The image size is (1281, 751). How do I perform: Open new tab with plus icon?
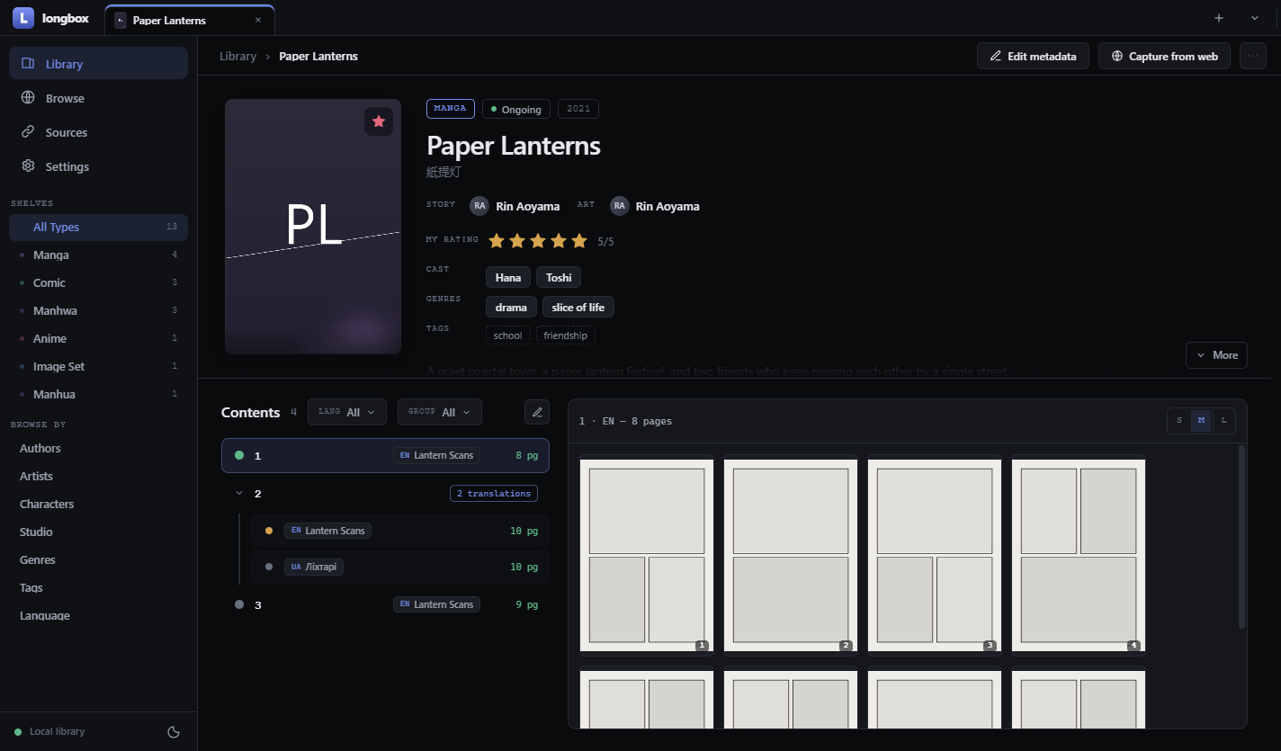click(1219, 18)
